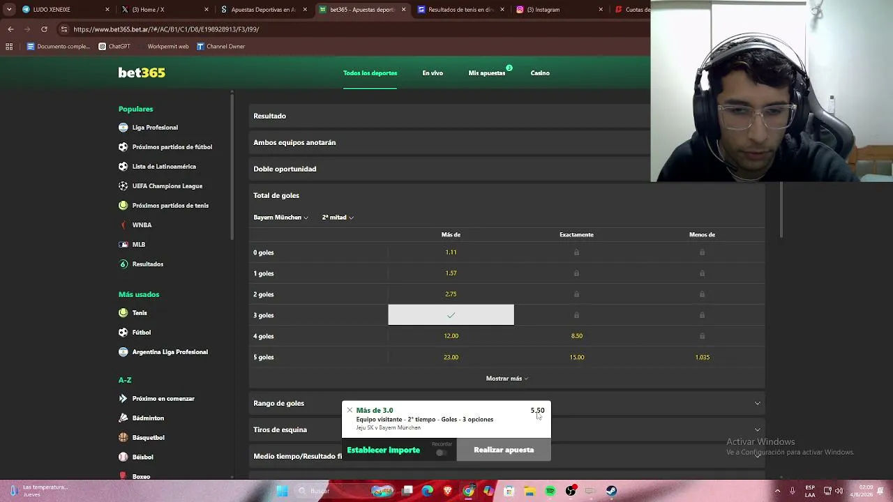The height and width of the screenshot is (502, 893).
Task: Open the UEFA Champions League sidebar icon
Action: 123,186
